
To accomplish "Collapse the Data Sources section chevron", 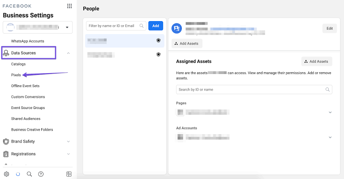I will [x=69, y=53].
